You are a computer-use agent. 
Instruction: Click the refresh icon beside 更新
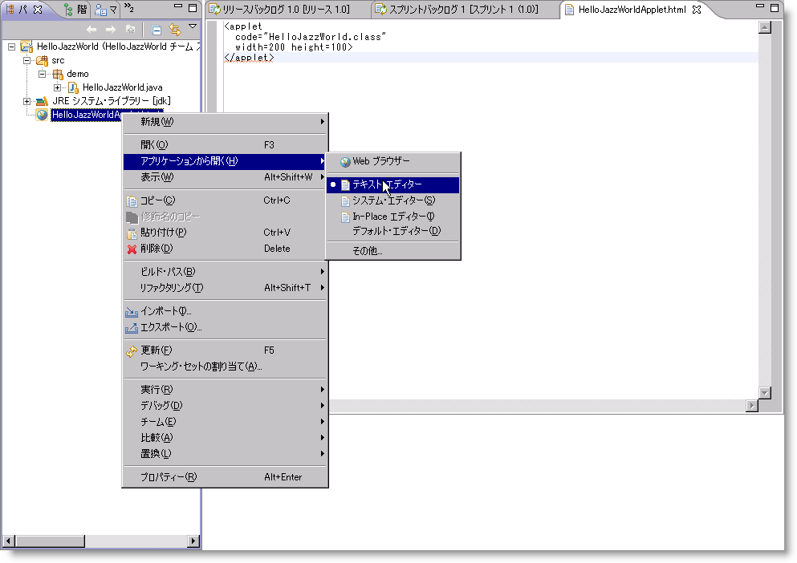[132, 351]
